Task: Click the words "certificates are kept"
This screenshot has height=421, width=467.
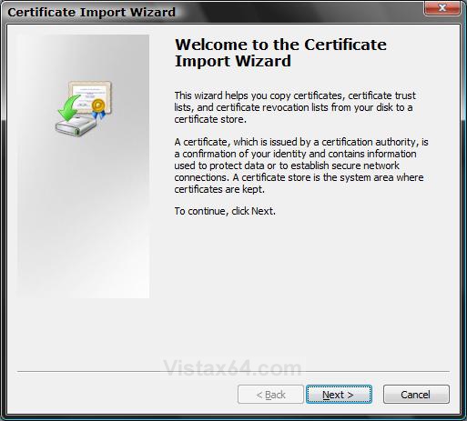Action: click(x=218, y=189)
